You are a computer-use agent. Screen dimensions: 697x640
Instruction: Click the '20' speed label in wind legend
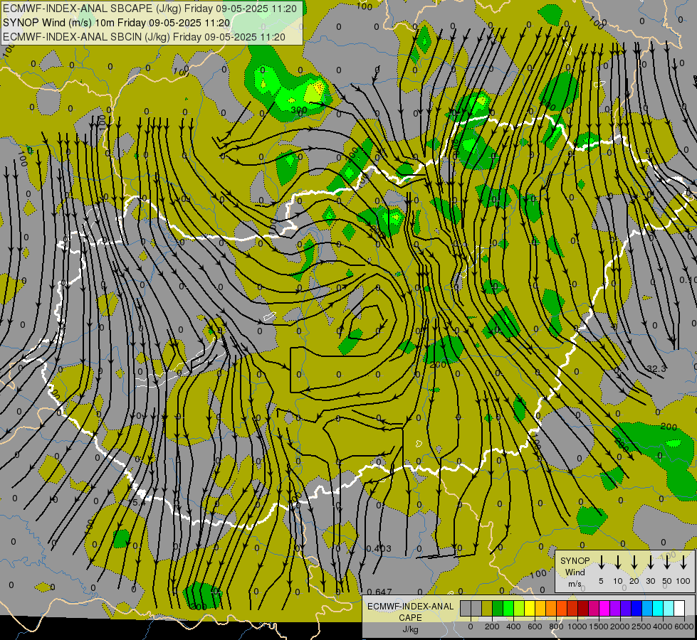tap(634, 581)
